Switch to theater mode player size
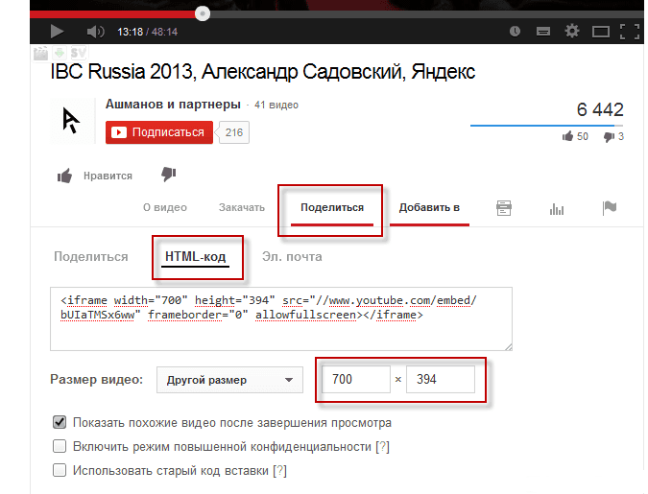This screenshot has width=648, height=494. click(600, 32)
